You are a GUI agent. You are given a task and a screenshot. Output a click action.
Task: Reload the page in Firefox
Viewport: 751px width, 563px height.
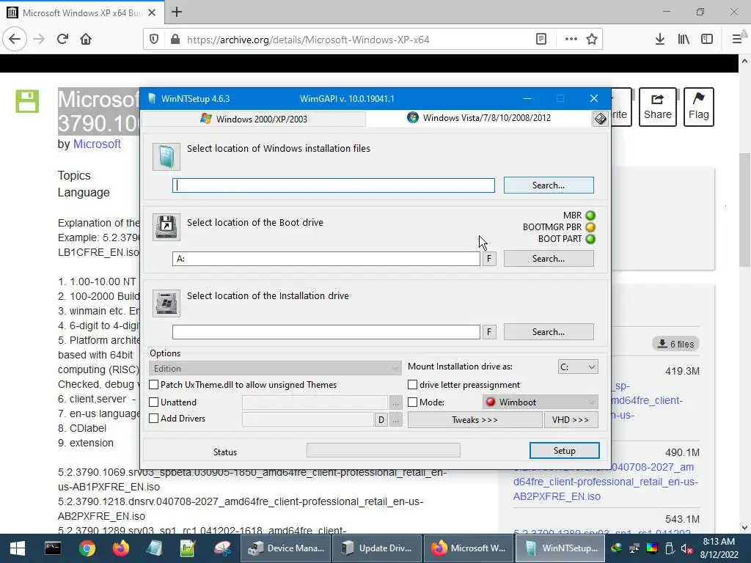click(x=62, y=39)
